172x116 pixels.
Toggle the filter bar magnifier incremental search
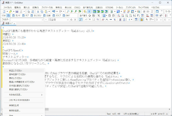pos(81,20)
